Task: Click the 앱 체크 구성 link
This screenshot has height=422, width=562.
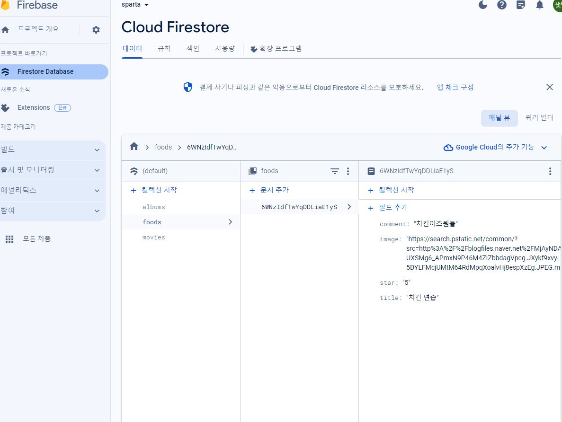Action: click(455, 88)
